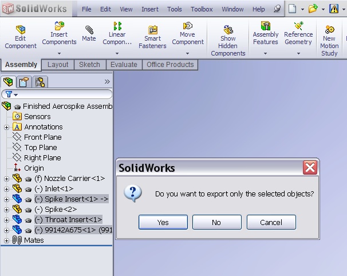Viewport: 347px width, 276px height.
Task: Toggle display state icon of top assembly
Action: click(x=17, y=107)
